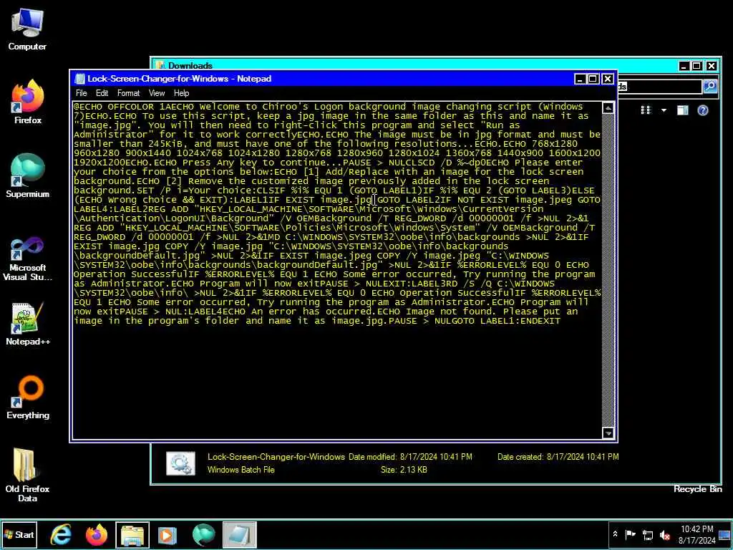Switch to Windows Explorer in the taskbar
The height and width of the screenshot is (550, 733).
coord(132,535)
